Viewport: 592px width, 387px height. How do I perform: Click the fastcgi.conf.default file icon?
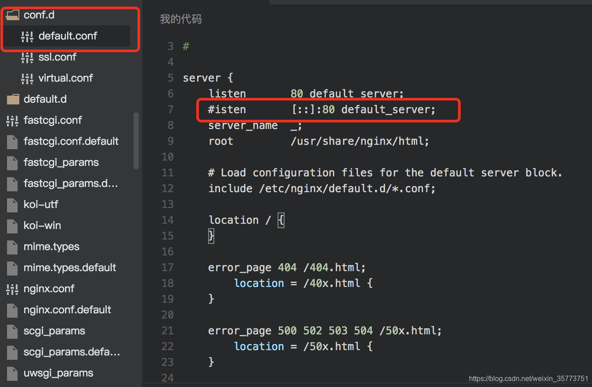point(12,141)
